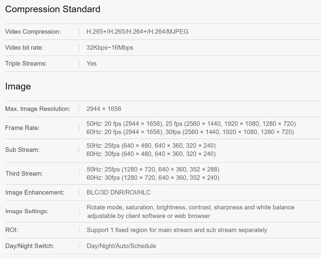The width and height of the screenshot is (321, 259).
Task: Click the Frame Rate label
Action: (x=22, y=128)
